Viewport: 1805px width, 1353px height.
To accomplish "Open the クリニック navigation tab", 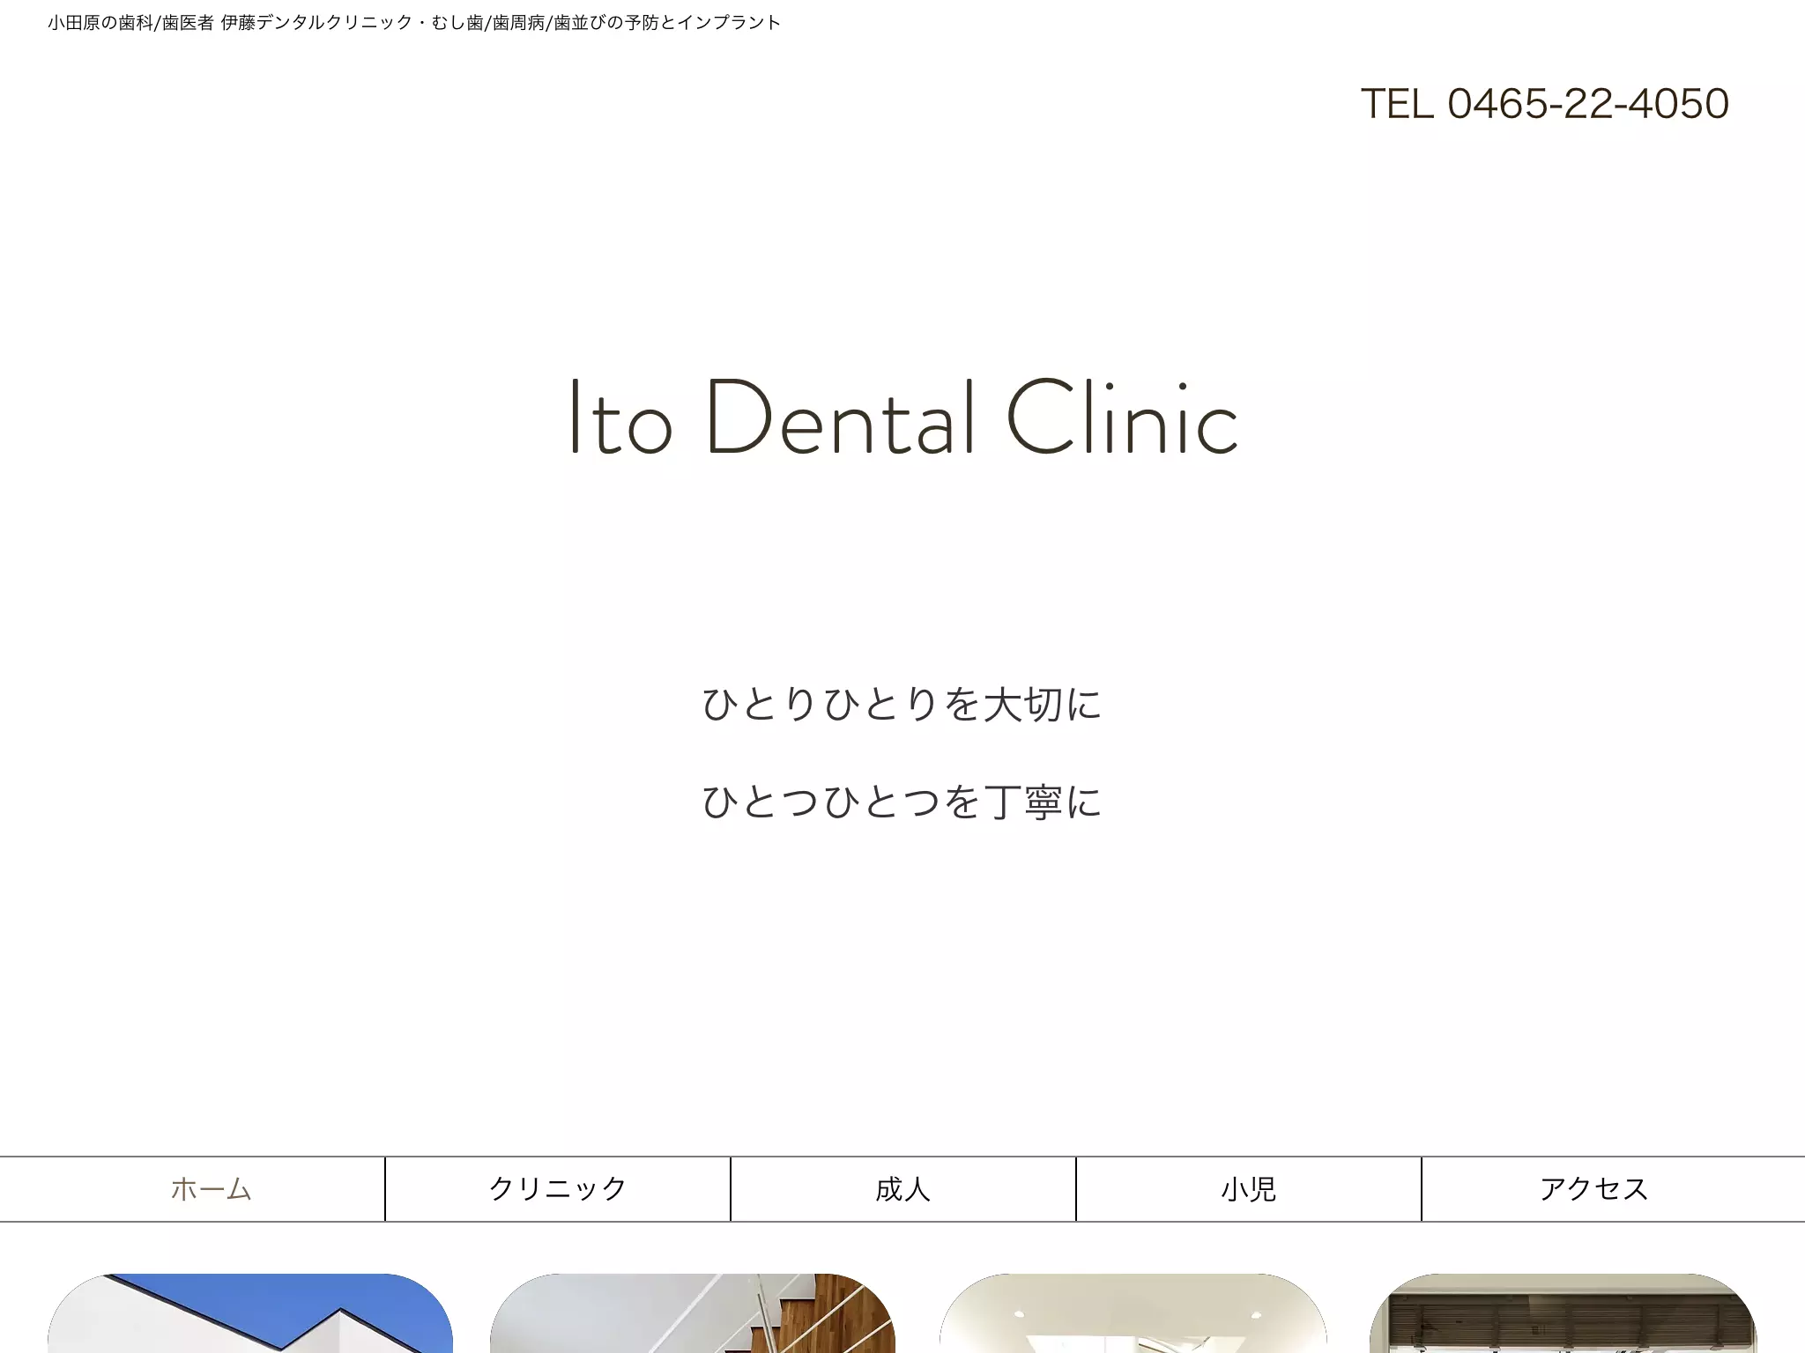I will [558, 1189].
